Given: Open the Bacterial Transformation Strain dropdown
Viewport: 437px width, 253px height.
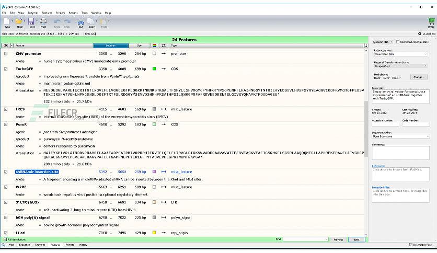Looking at the screenshot, I should [400, 66].
